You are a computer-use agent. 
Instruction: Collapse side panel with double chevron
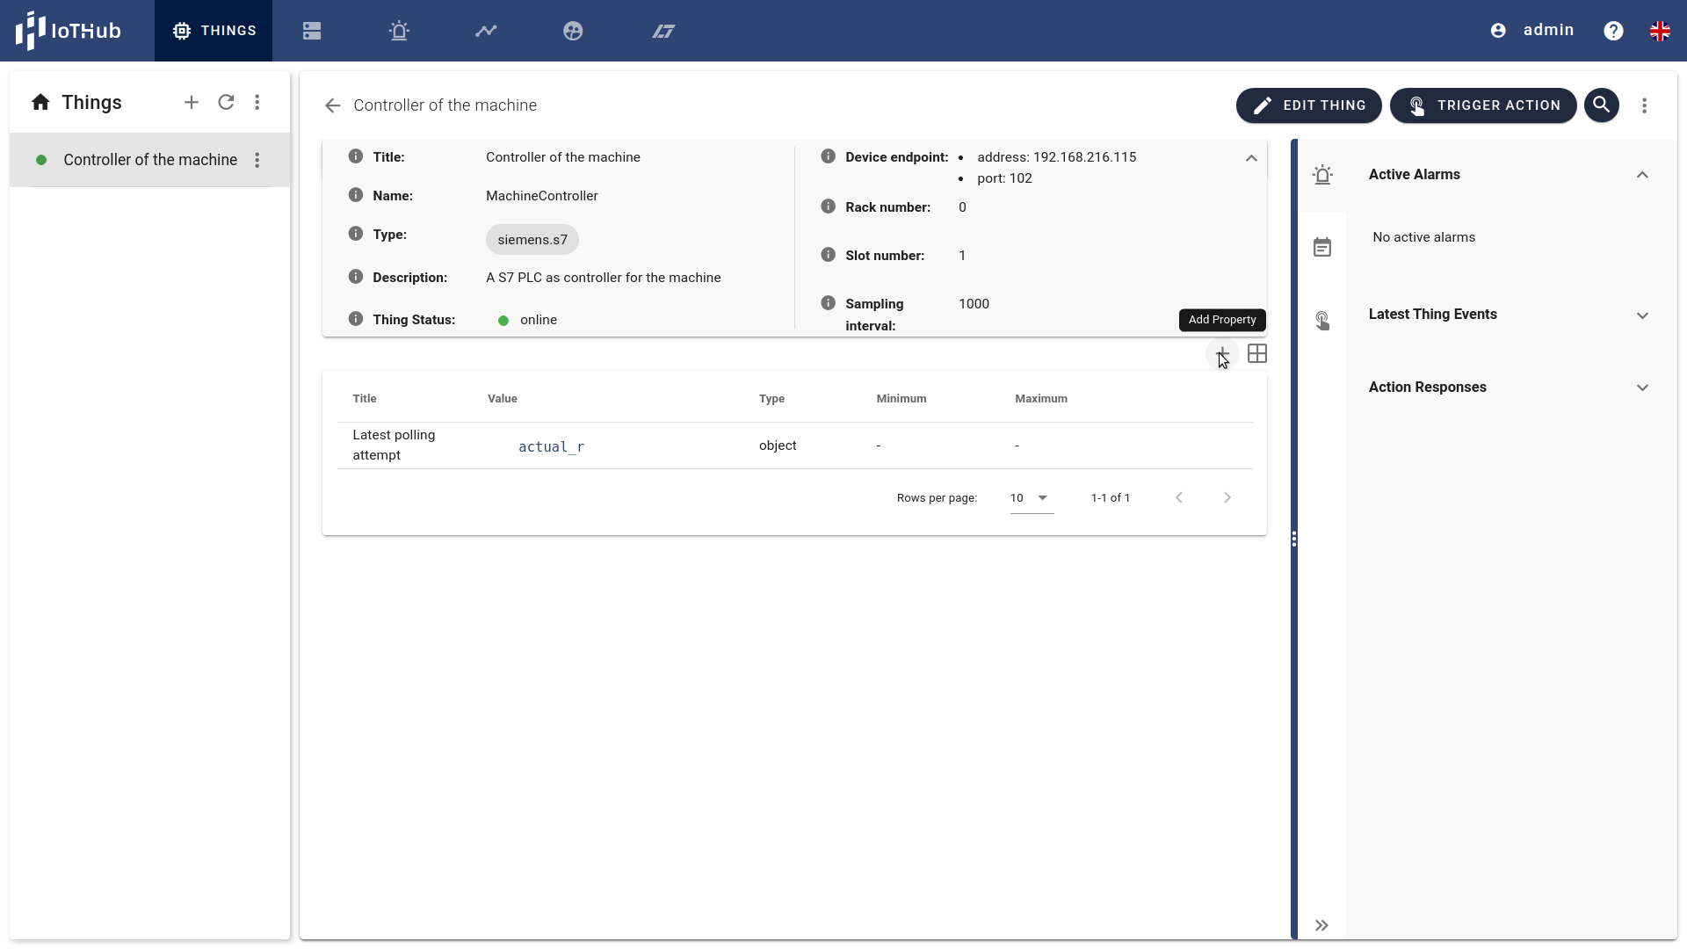1321,925
